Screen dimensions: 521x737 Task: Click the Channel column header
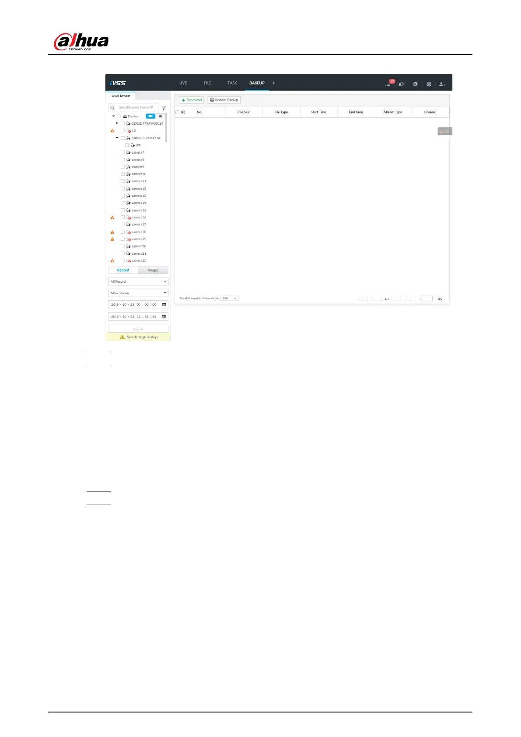(430, 112)
